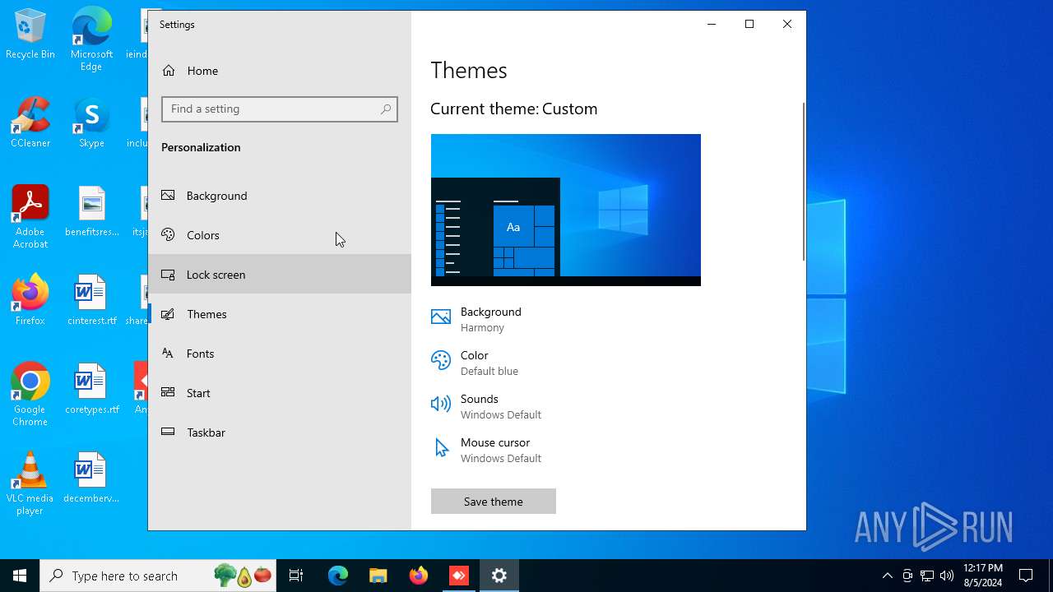Click the Fonts icon in sidebar
Screen dimensions: 1053x592
tap(168, 354)
